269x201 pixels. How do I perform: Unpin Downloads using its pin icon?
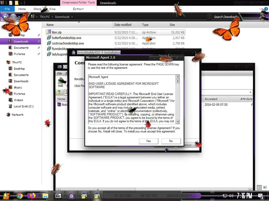(x=39, y=41)
